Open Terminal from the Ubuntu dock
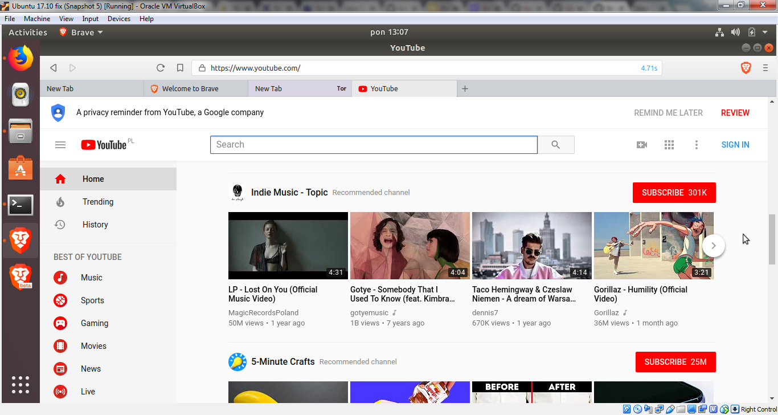 point(21,205)
